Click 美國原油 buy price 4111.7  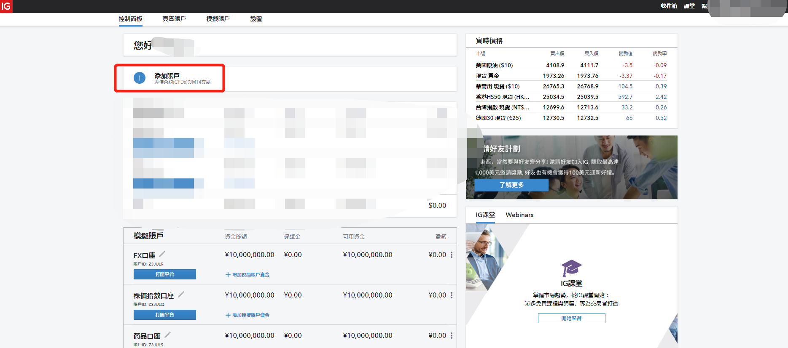pos(589,65)
